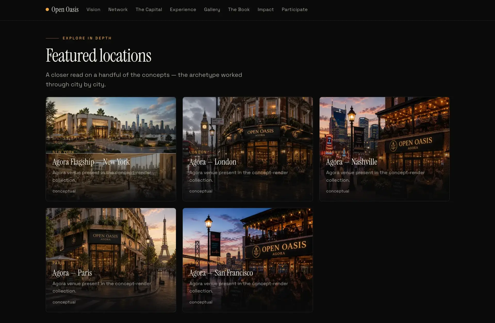Viewport: 495px width, 323px height.
Task: Click the 'Agora — San Francisco' title
Action: (221, 273)
